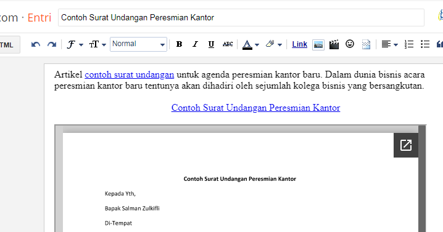Apply a numbered list

pyautogui.click(x=409, y=44)
